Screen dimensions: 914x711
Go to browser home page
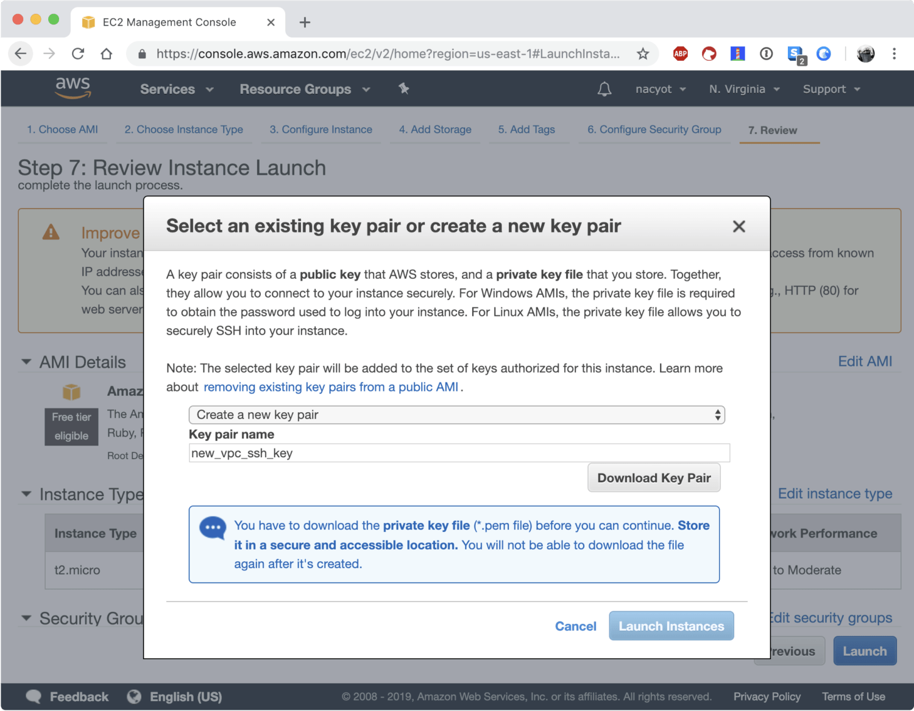[107, 54]
